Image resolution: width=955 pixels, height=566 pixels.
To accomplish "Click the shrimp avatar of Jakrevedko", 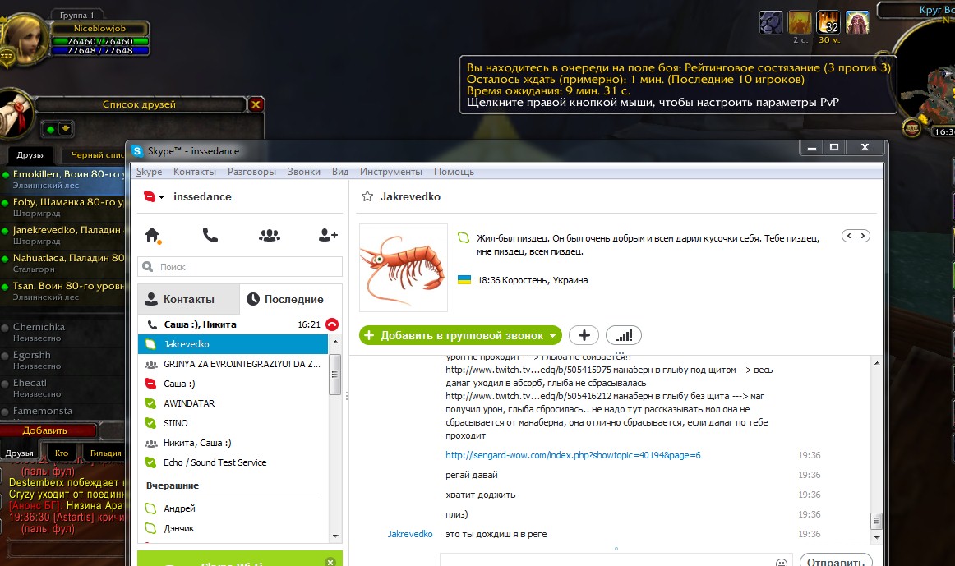I will (404, 268).
